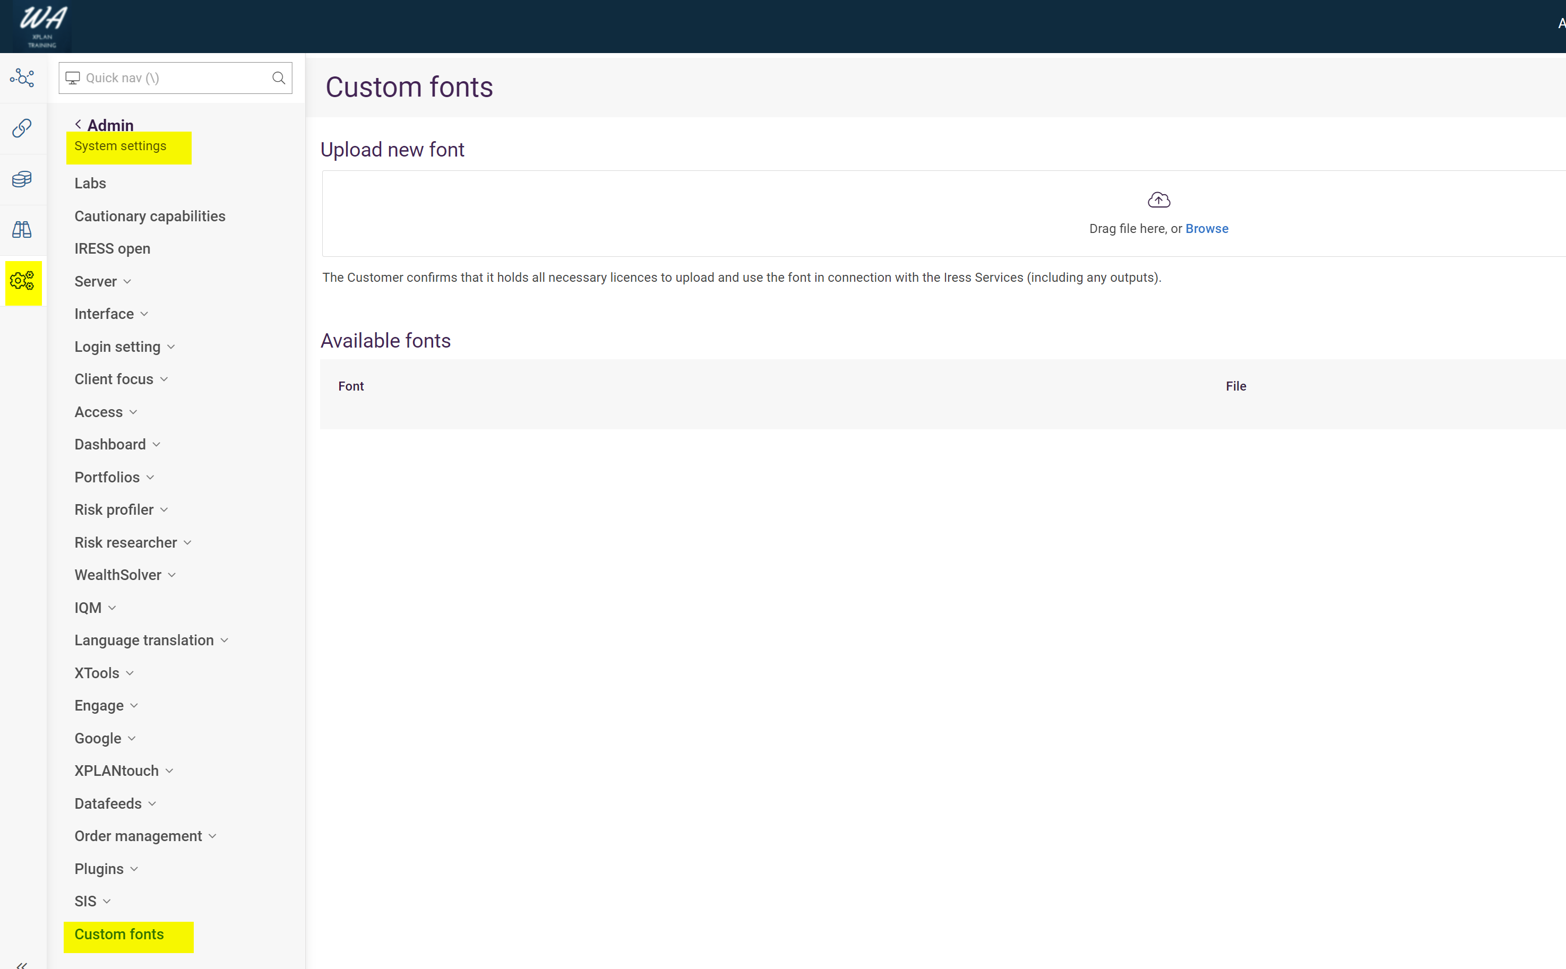
Task: Open the chain link icon in sidebar
Action: point(22,128)
